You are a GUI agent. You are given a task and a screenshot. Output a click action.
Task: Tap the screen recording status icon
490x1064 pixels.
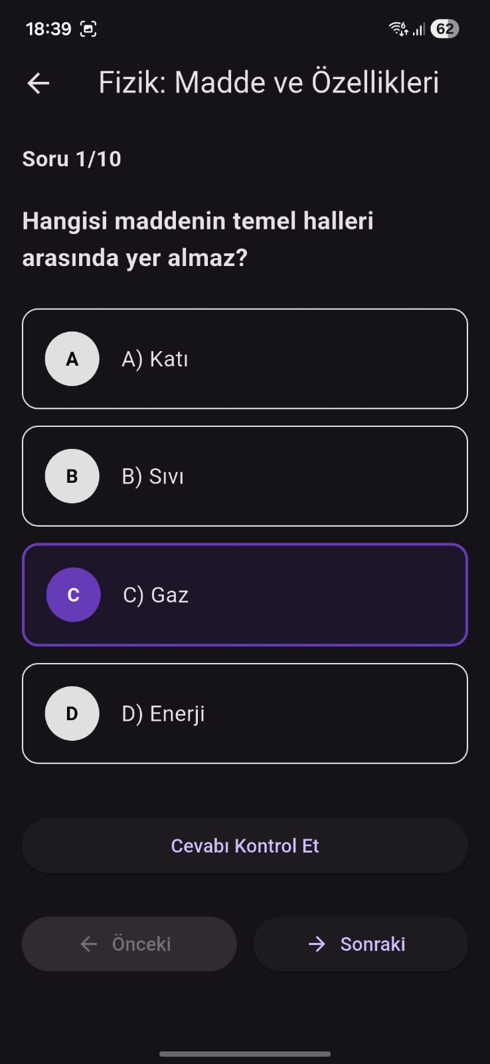click(88, 29)
